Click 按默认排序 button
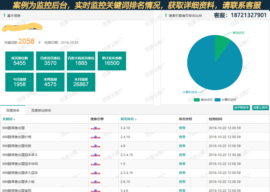Screen dimensions: 270x192 pos(260,108)
